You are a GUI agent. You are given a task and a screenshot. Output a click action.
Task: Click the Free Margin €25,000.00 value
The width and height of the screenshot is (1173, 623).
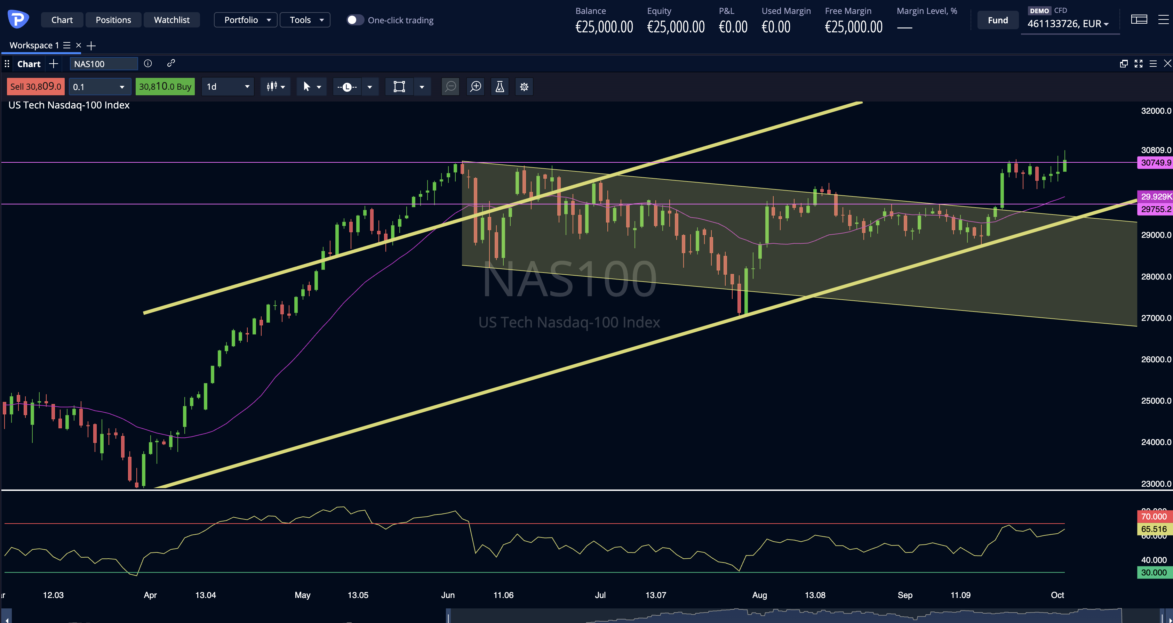[x=854, y=27]
